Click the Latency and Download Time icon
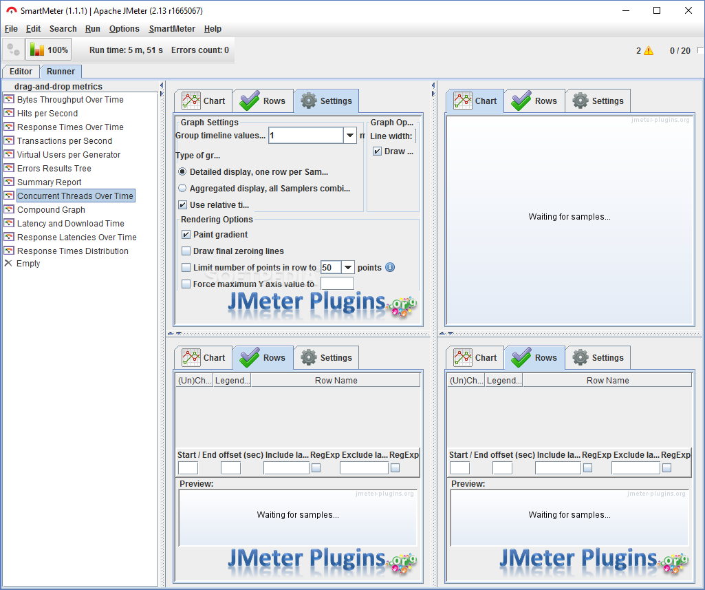Image resolution: width=705 pixels, height=590 pixels. (8, 223)
